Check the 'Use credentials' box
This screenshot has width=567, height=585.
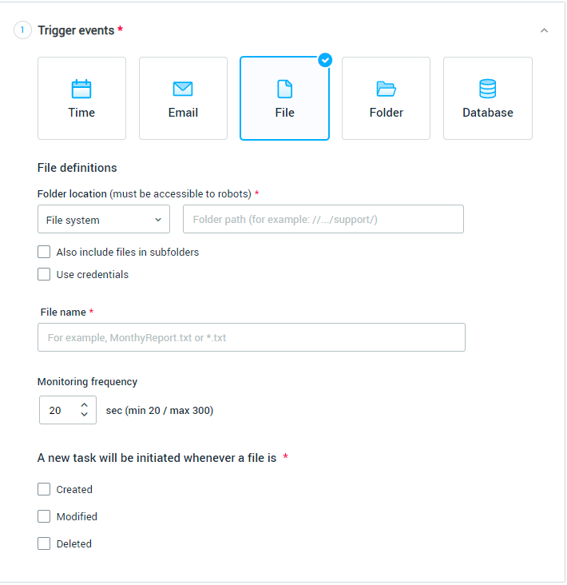point(44,275)
